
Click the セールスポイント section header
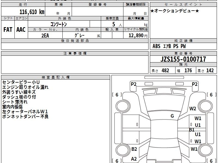(183, 5)
